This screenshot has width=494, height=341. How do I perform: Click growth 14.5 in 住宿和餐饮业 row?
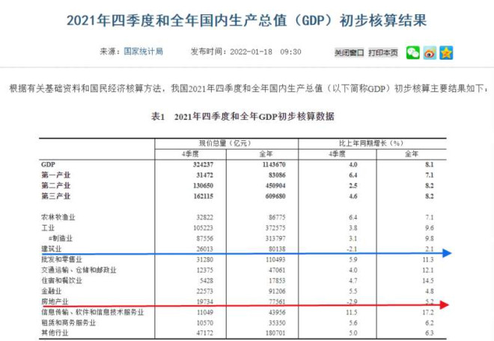click(428, 280)
